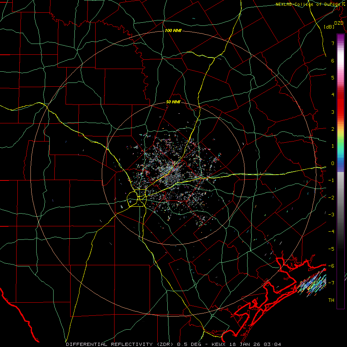Click the "TH" threshold label on scale

pyautogui.click(x=331, y=300)
